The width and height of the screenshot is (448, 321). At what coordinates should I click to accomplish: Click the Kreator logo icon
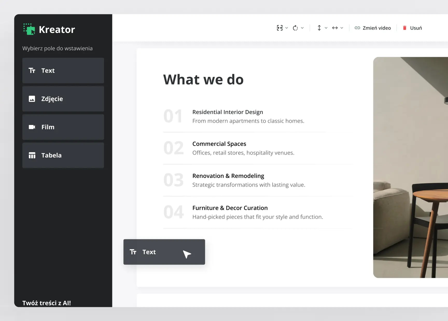pos(29,29)
